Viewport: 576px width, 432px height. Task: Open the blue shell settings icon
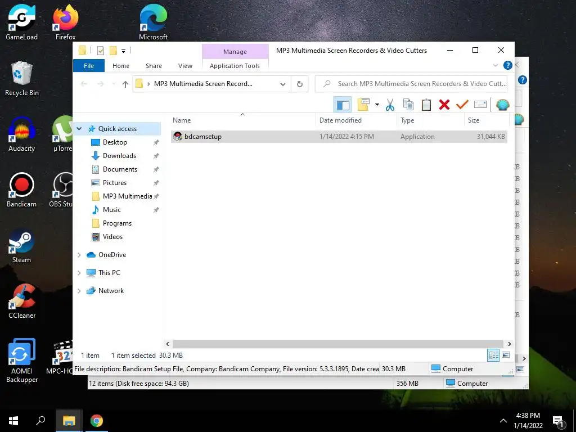tap(502, 105)
